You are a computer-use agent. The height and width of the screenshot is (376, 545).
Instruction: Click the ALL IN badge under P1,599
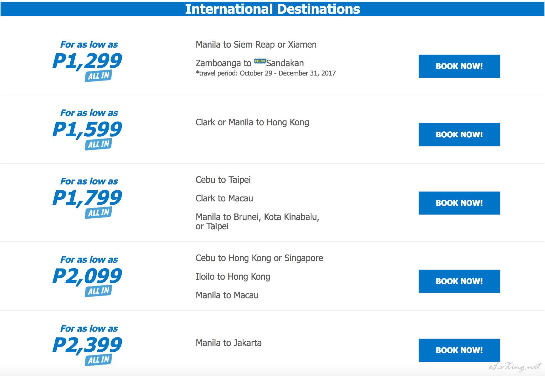click(x=98, y=144)
